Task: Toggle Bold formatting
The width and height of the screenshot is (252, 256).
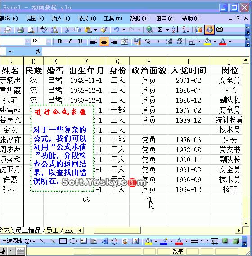Action: [59, 41]
